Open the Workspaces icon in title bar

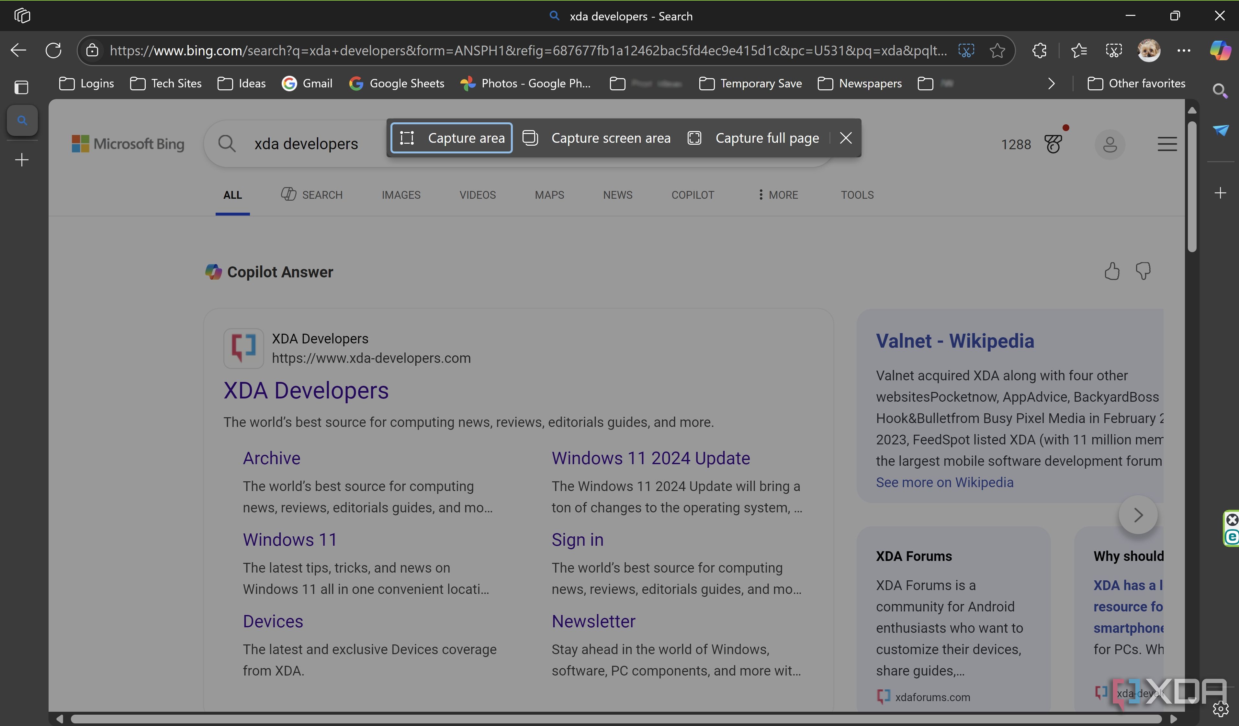(x=22, y=16)
